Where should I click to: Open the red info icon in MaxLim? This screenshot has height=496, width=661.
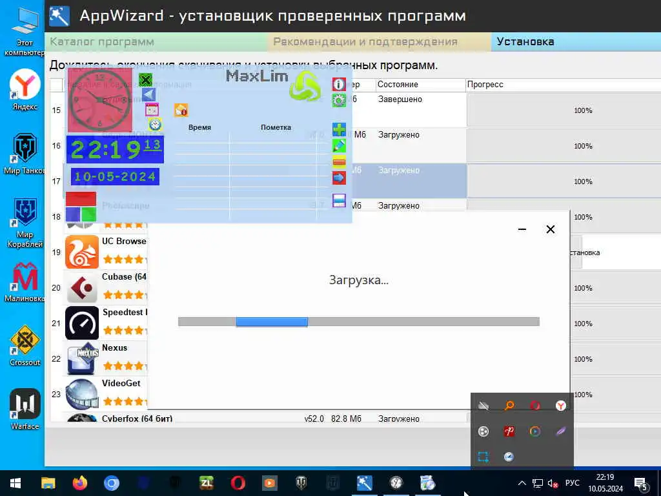point(339,85)
